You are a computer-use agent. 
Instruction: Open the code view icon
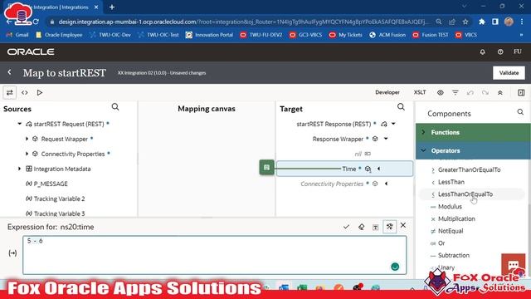(x=25, y=92)
